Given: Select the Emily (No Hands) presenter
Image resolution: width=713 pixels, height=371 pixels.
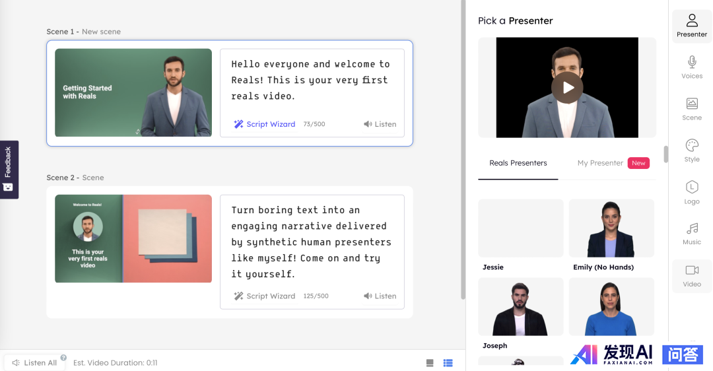Looking at the screenshot, I should (x=611, y=228).
